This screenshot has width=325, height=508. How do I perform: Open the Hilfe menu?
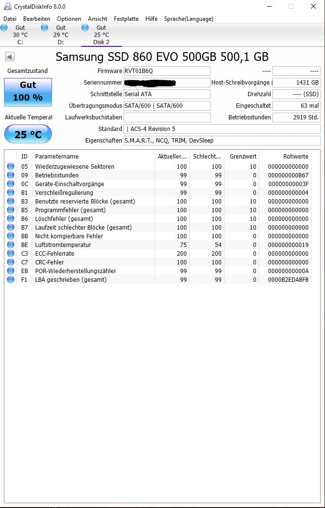pyautogui.click(x=152, y=19)
